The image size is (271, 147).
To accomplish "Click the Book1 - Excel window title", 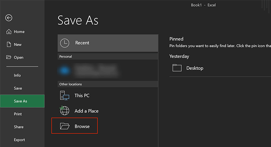I will coord(203,5).
